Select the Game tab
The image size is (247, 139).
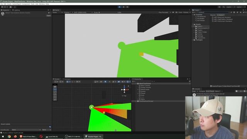[56, 10]
